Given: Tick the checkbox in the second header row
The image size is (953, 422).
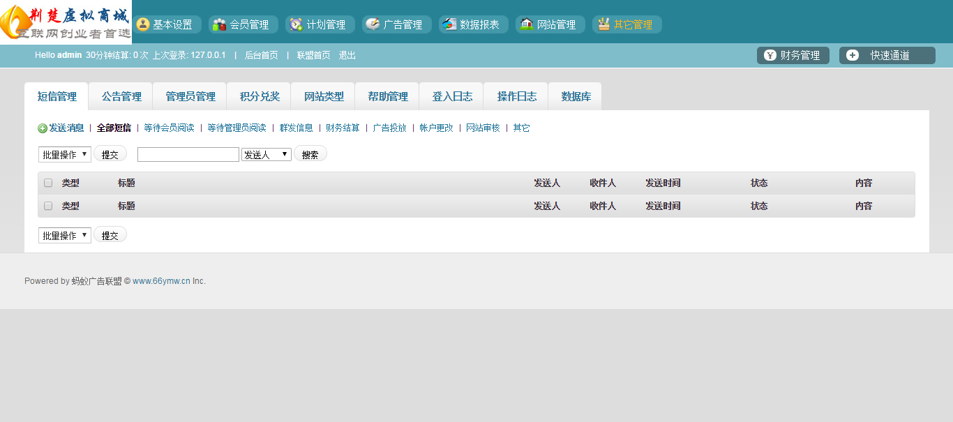Looking at the screenshot, I should (x=48, y=206).
